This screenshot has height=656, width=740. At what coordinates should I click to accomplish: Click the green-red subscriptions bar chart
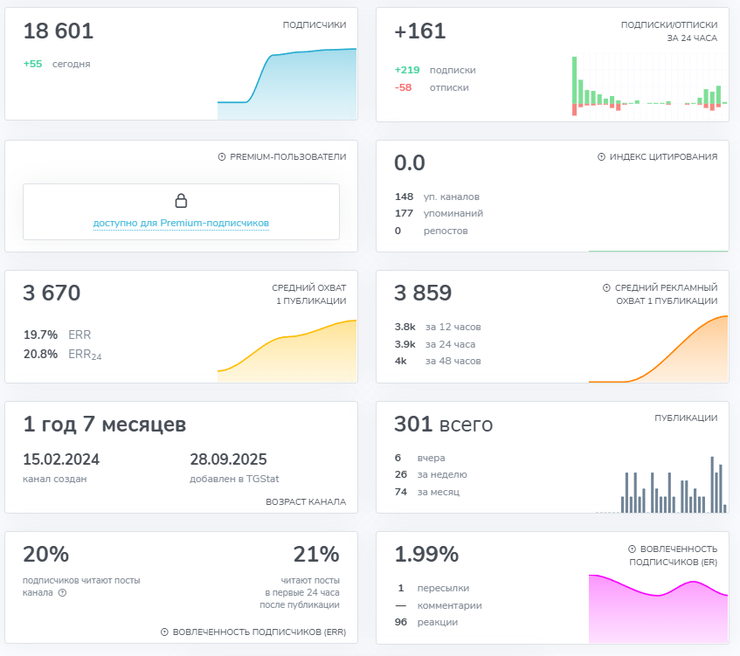point(649,86)
